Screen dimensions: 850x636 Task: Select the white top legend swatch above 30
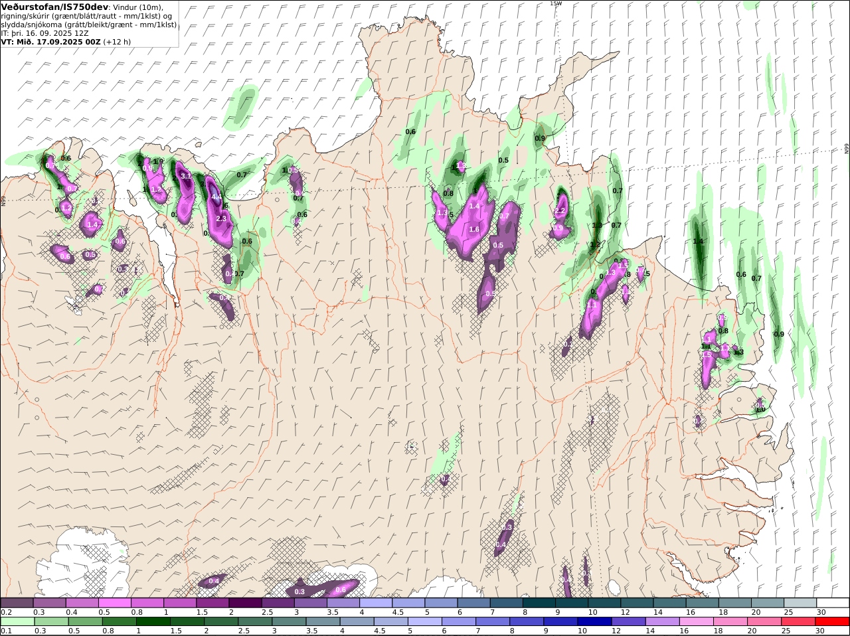click(833, 603)
